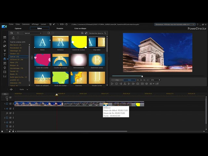Toggle audio track 1 enable checkbox
Viewport: 208px width, 156px height.
tap(10, 109)
